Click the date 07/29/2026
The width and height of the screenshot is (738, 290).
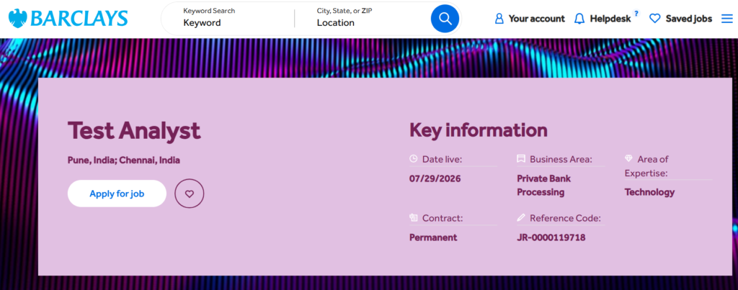pyautogui.click(x=435, y=178)
